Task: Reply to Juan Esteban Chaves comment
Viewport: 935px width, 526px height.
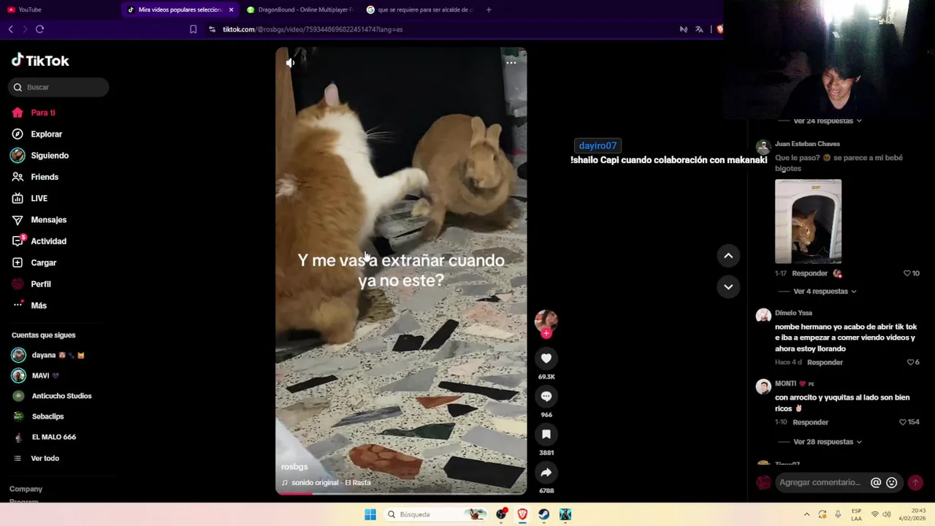Action: pyautogui.click(x=809, y=273)
